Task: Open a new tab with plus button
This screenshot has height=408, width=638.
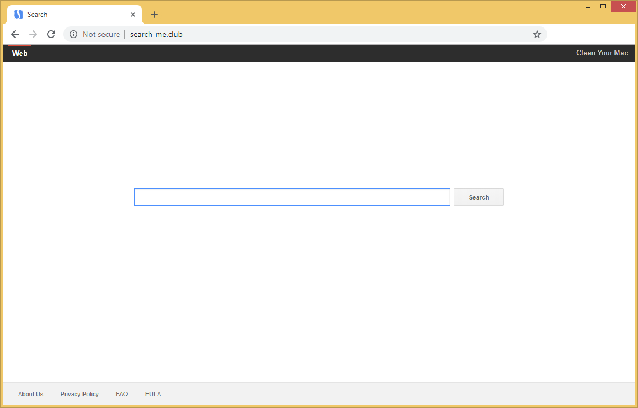Action: point(154,15)
